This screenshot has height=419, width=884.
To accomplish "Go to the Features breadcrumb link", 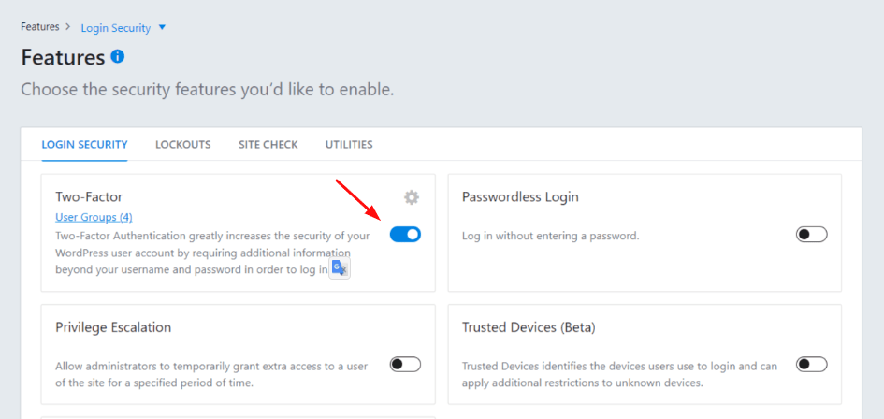I will [x=40, y=26].
